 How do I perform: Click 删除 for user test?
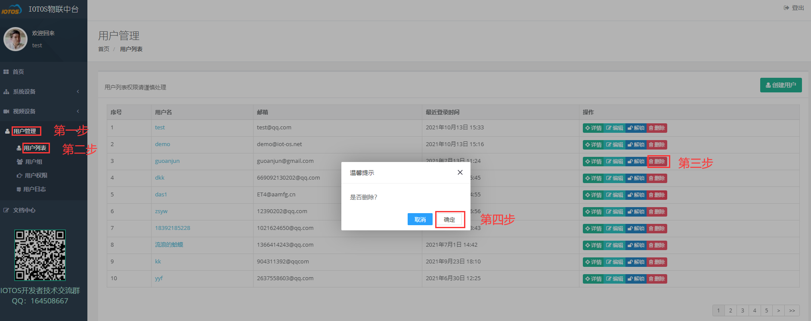point(657,128)
